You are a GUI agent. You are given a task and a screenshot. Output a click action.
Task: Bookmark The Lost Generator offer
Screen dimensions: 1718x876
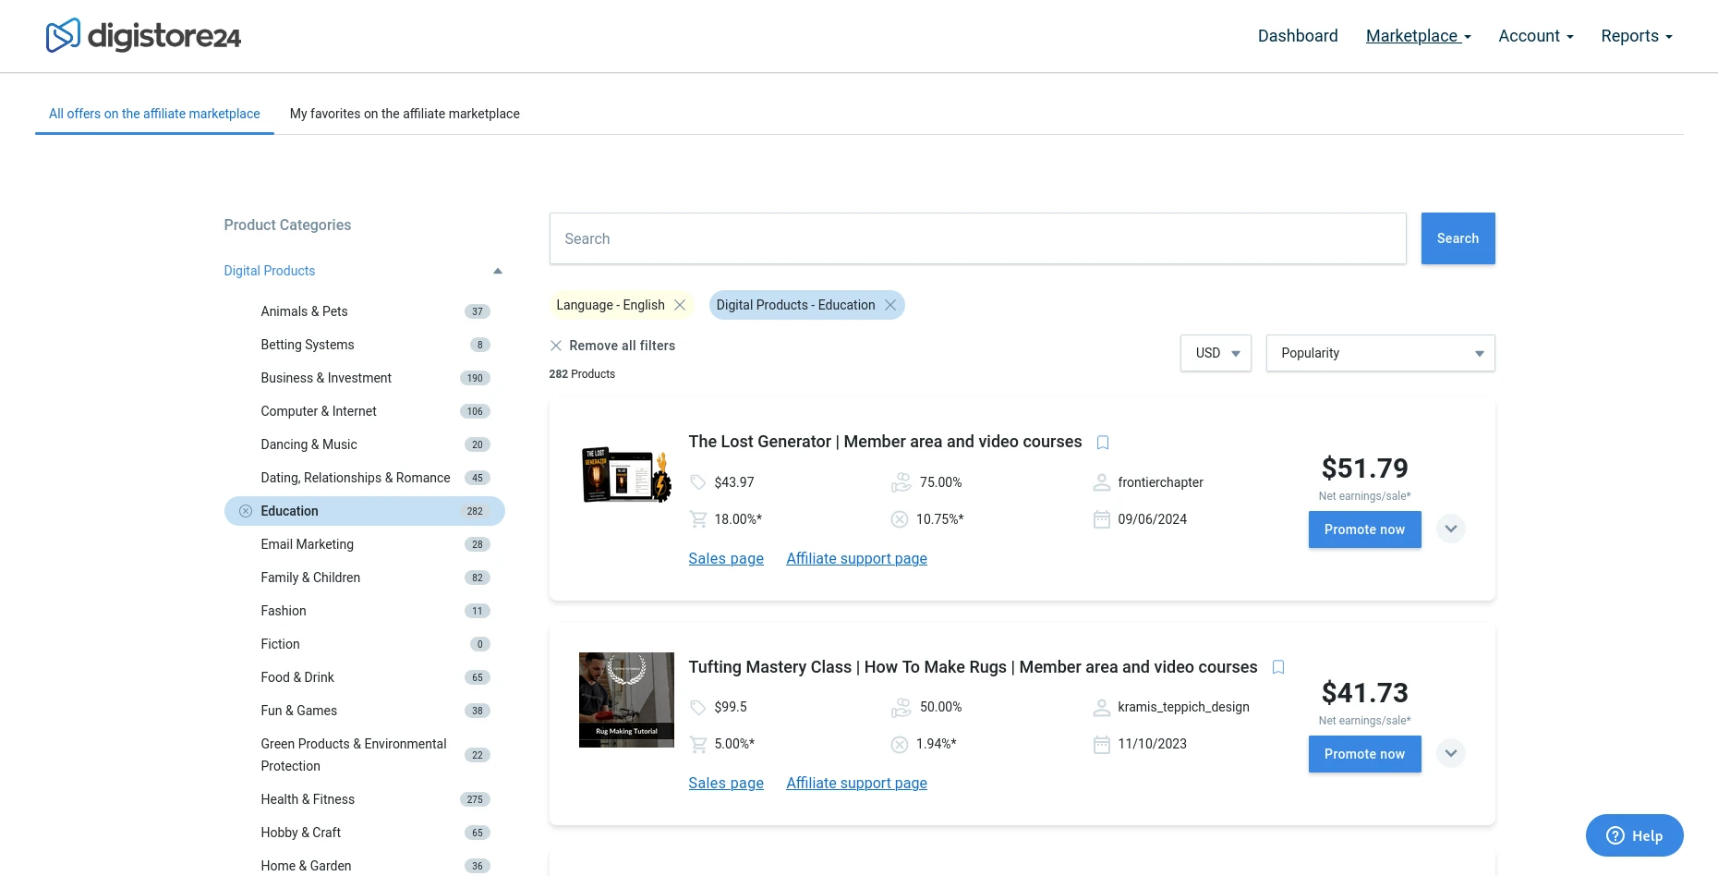pos(1102,442)
